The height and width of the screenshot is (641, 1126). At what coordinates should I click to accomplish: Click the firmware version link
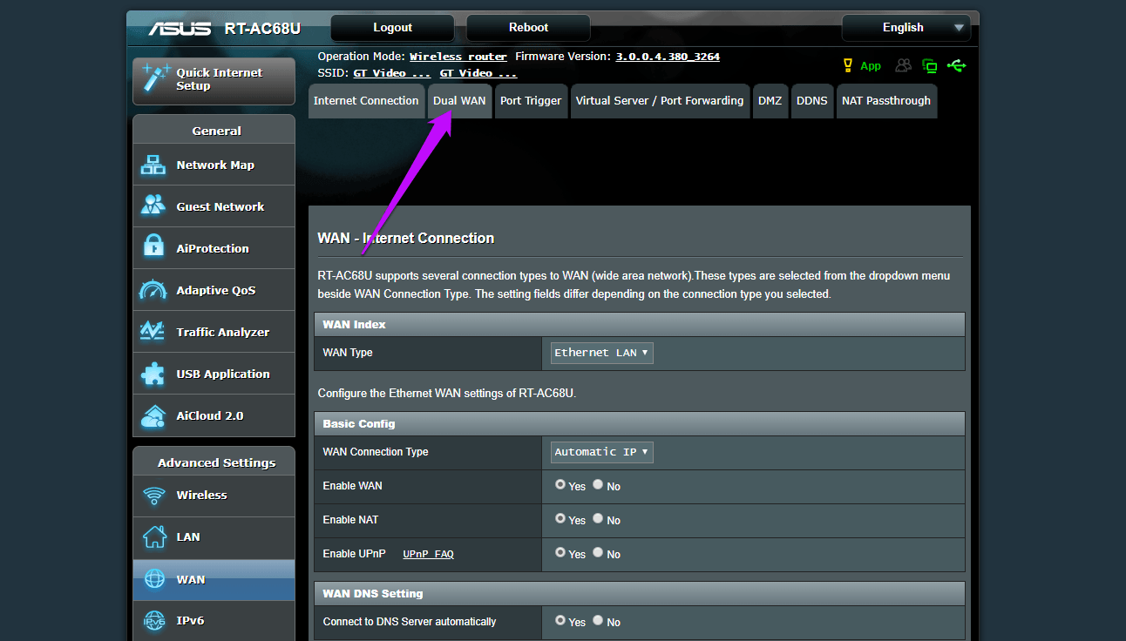668,57
